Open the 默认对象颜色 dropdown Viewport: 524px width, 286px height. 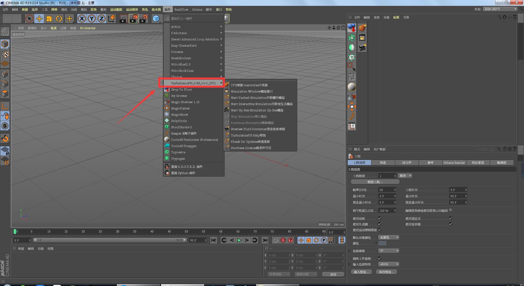pos(389,237)
